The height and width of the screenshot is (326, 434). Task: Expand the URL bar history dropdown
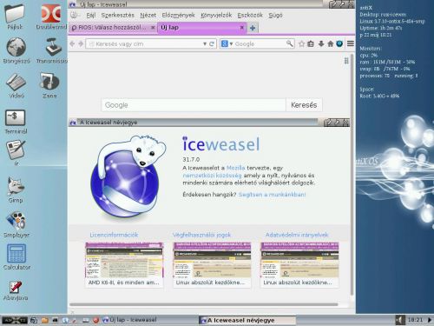pyautogui.click(x=205, y=44)
